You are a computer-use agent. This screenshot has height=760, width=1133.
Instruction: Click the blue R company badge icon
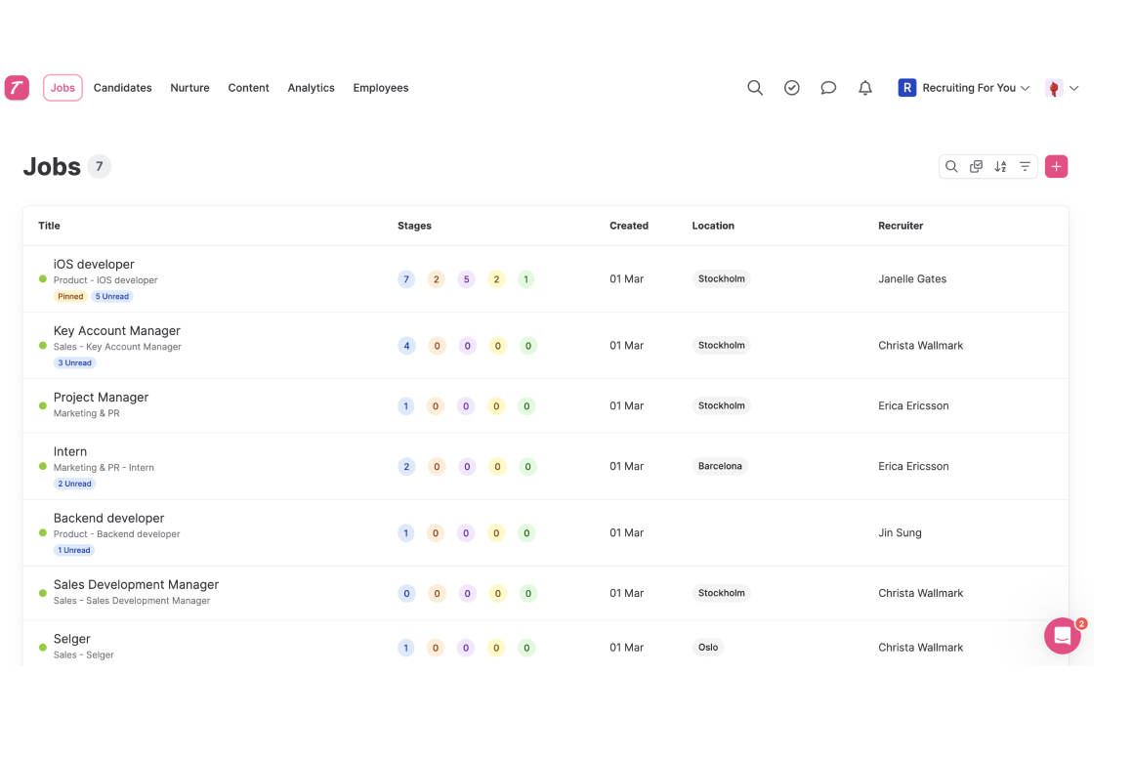pos(906,87)
